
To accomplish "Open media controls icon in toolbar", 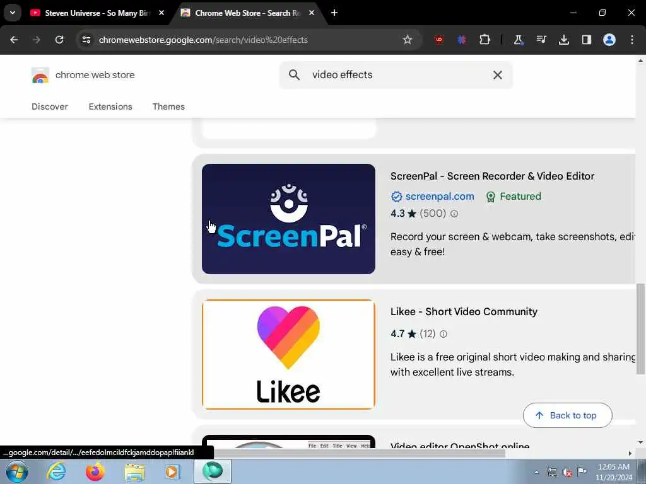I will [541, 40].
